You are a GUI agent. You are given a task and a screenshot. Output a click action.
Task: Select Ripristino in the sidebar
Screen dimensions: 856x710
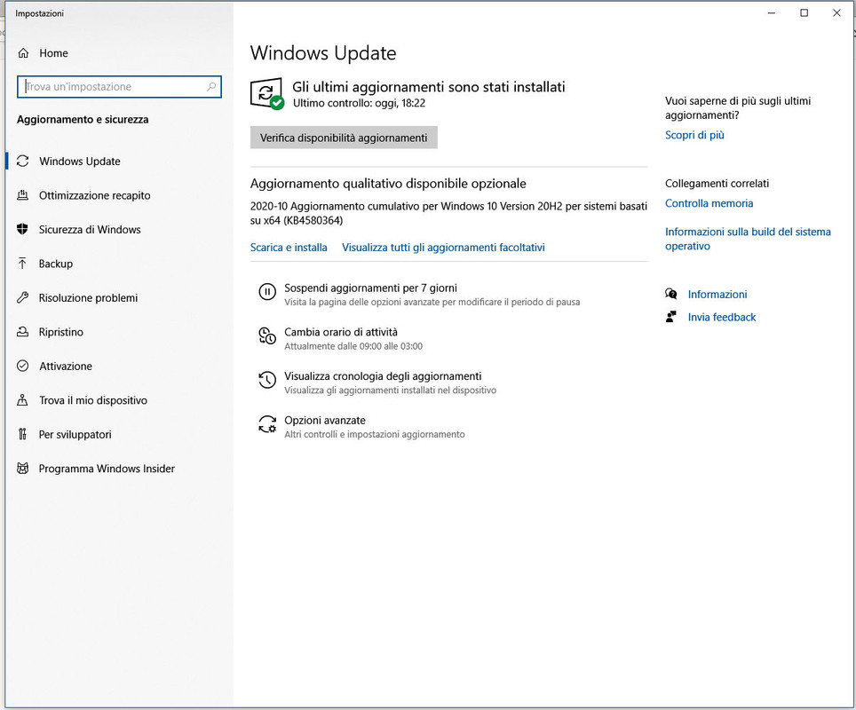click(x=119, y=332)
